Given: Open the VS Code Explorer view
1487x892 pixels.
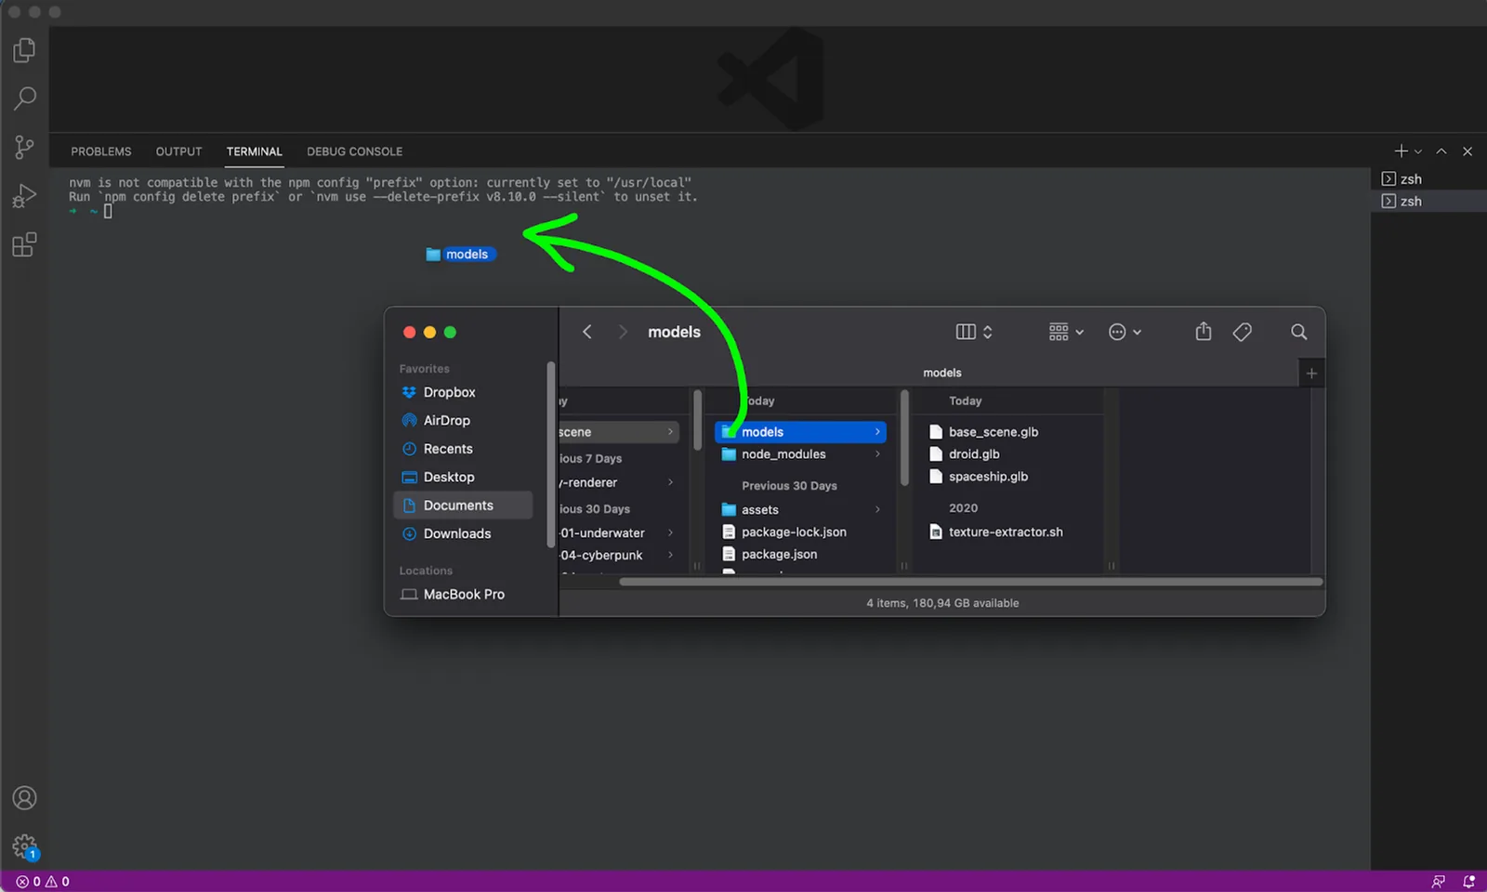Looking at the screenshot, I should point(25,49).
